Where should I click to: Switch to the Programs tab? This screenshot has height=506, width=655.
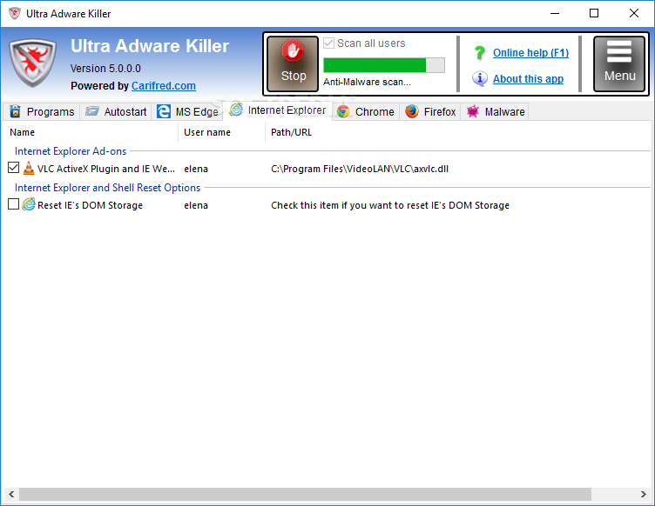pyautogui.click(x=42, y=111)
